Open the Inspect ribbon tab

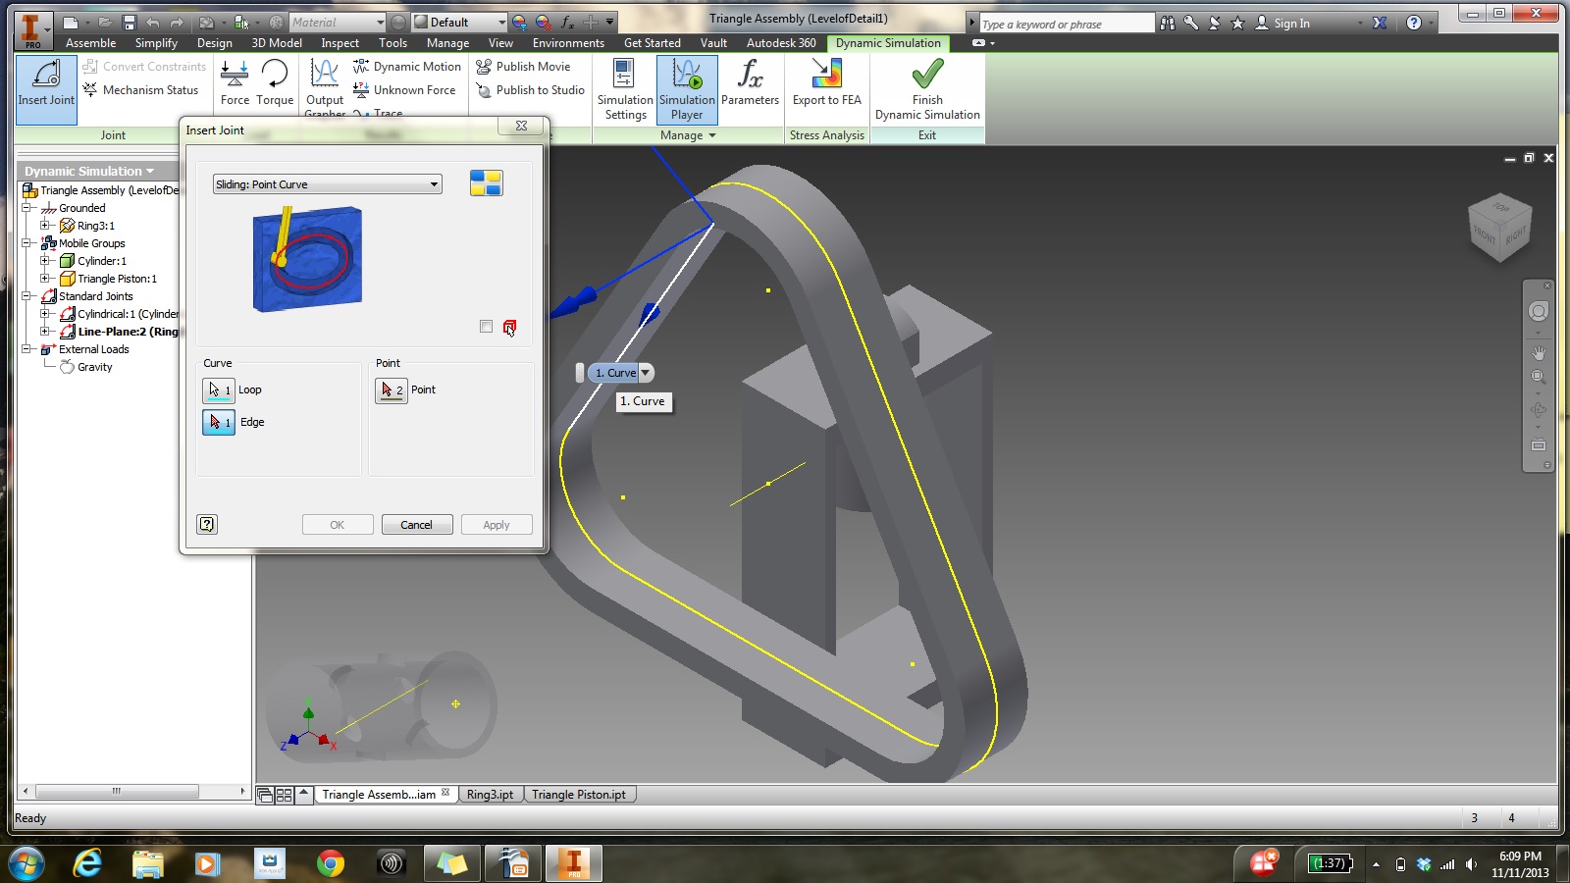(340, 43)
